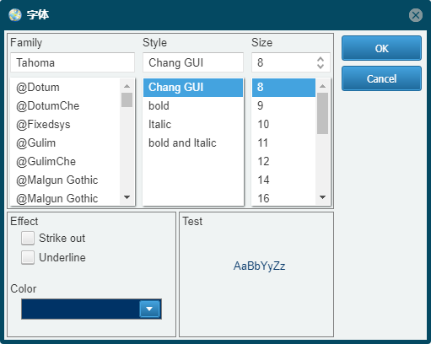Click Family list scroll up arrow
431x344 pixels.
coord(127,86)
